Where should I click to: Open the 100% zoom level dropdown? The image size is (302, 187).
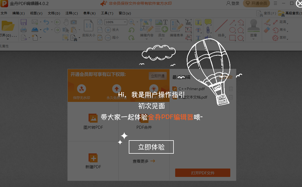[125, 22]
